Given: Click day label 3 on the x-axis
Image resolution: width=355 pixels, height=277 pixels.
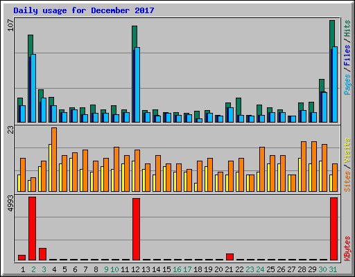Looking at the screenshot, I should click(44, 269).
